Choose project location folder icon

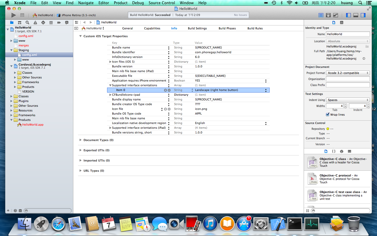pos(367,46)
